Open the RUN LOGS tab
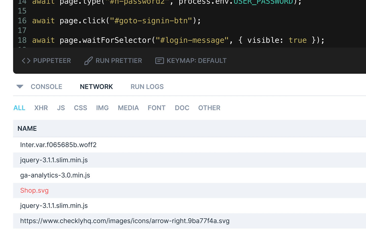This screenshot has height=238, width=366. [147, 87]
